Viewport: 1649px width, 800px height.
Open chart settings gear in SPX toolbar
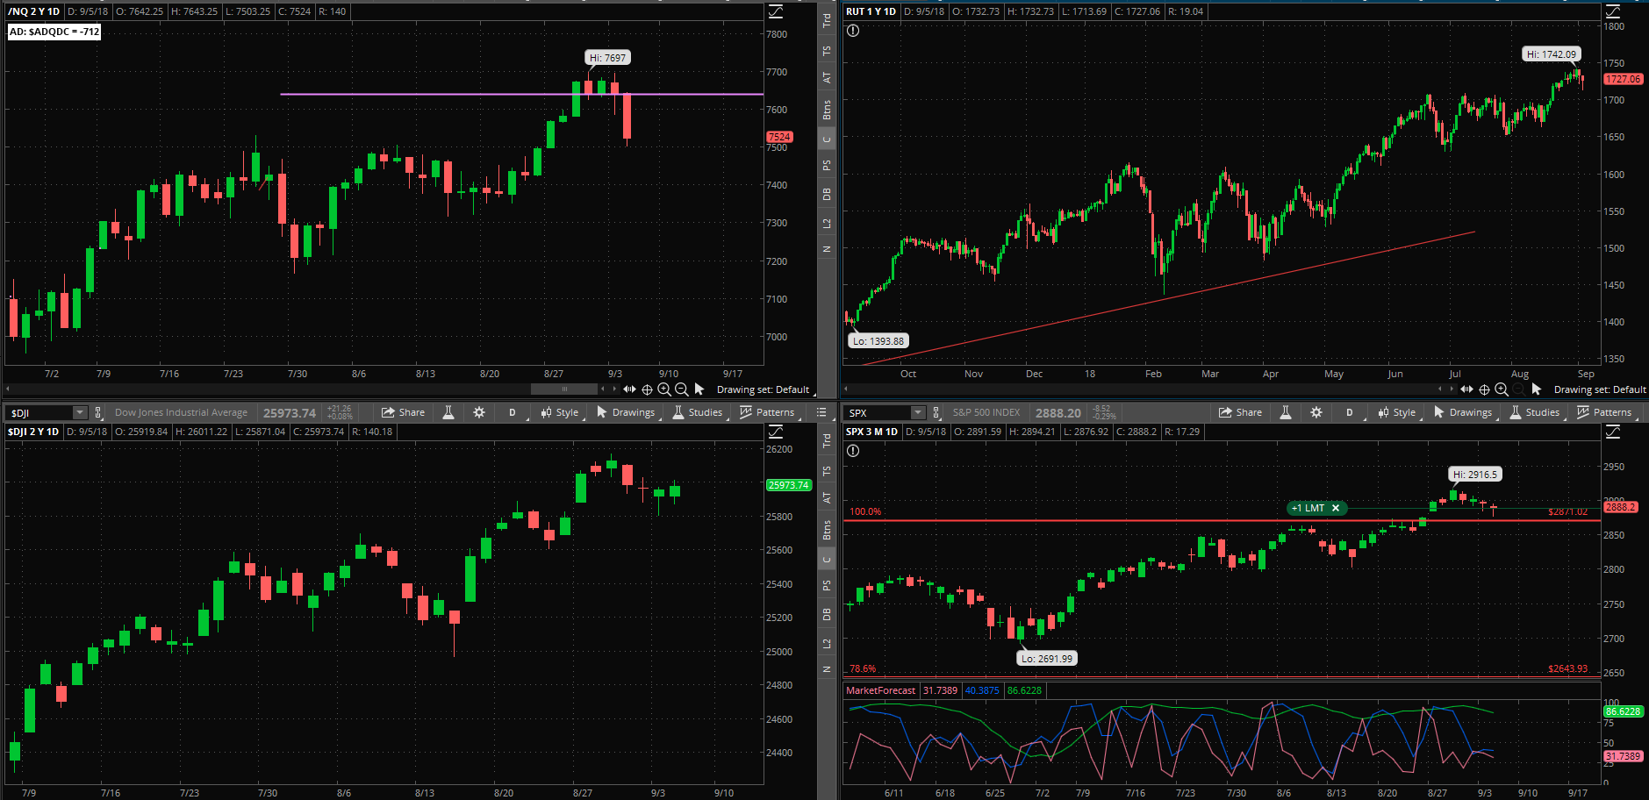click(x=1316, y=412)
